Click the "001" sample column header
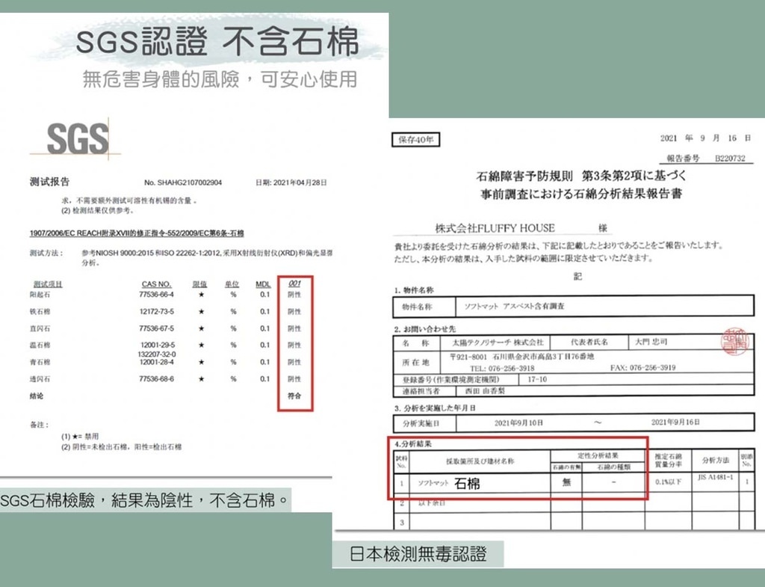 (x=294, y=283)
